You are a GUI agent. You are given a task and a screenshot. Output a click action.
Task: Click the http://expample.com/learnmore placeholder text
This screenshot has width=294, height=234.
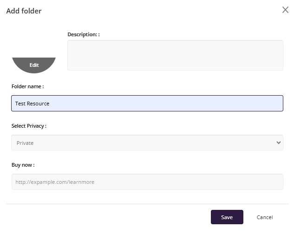[55, 182]
